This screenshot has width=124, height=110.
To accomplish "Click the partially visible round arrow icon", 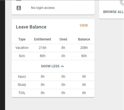I will pyautogui.click(x=122, y=2).
